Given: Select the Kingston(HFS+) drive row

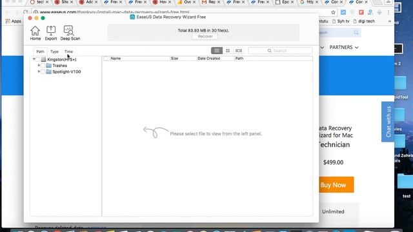Looking at the screenshot, I should click(x=62, y=59).
